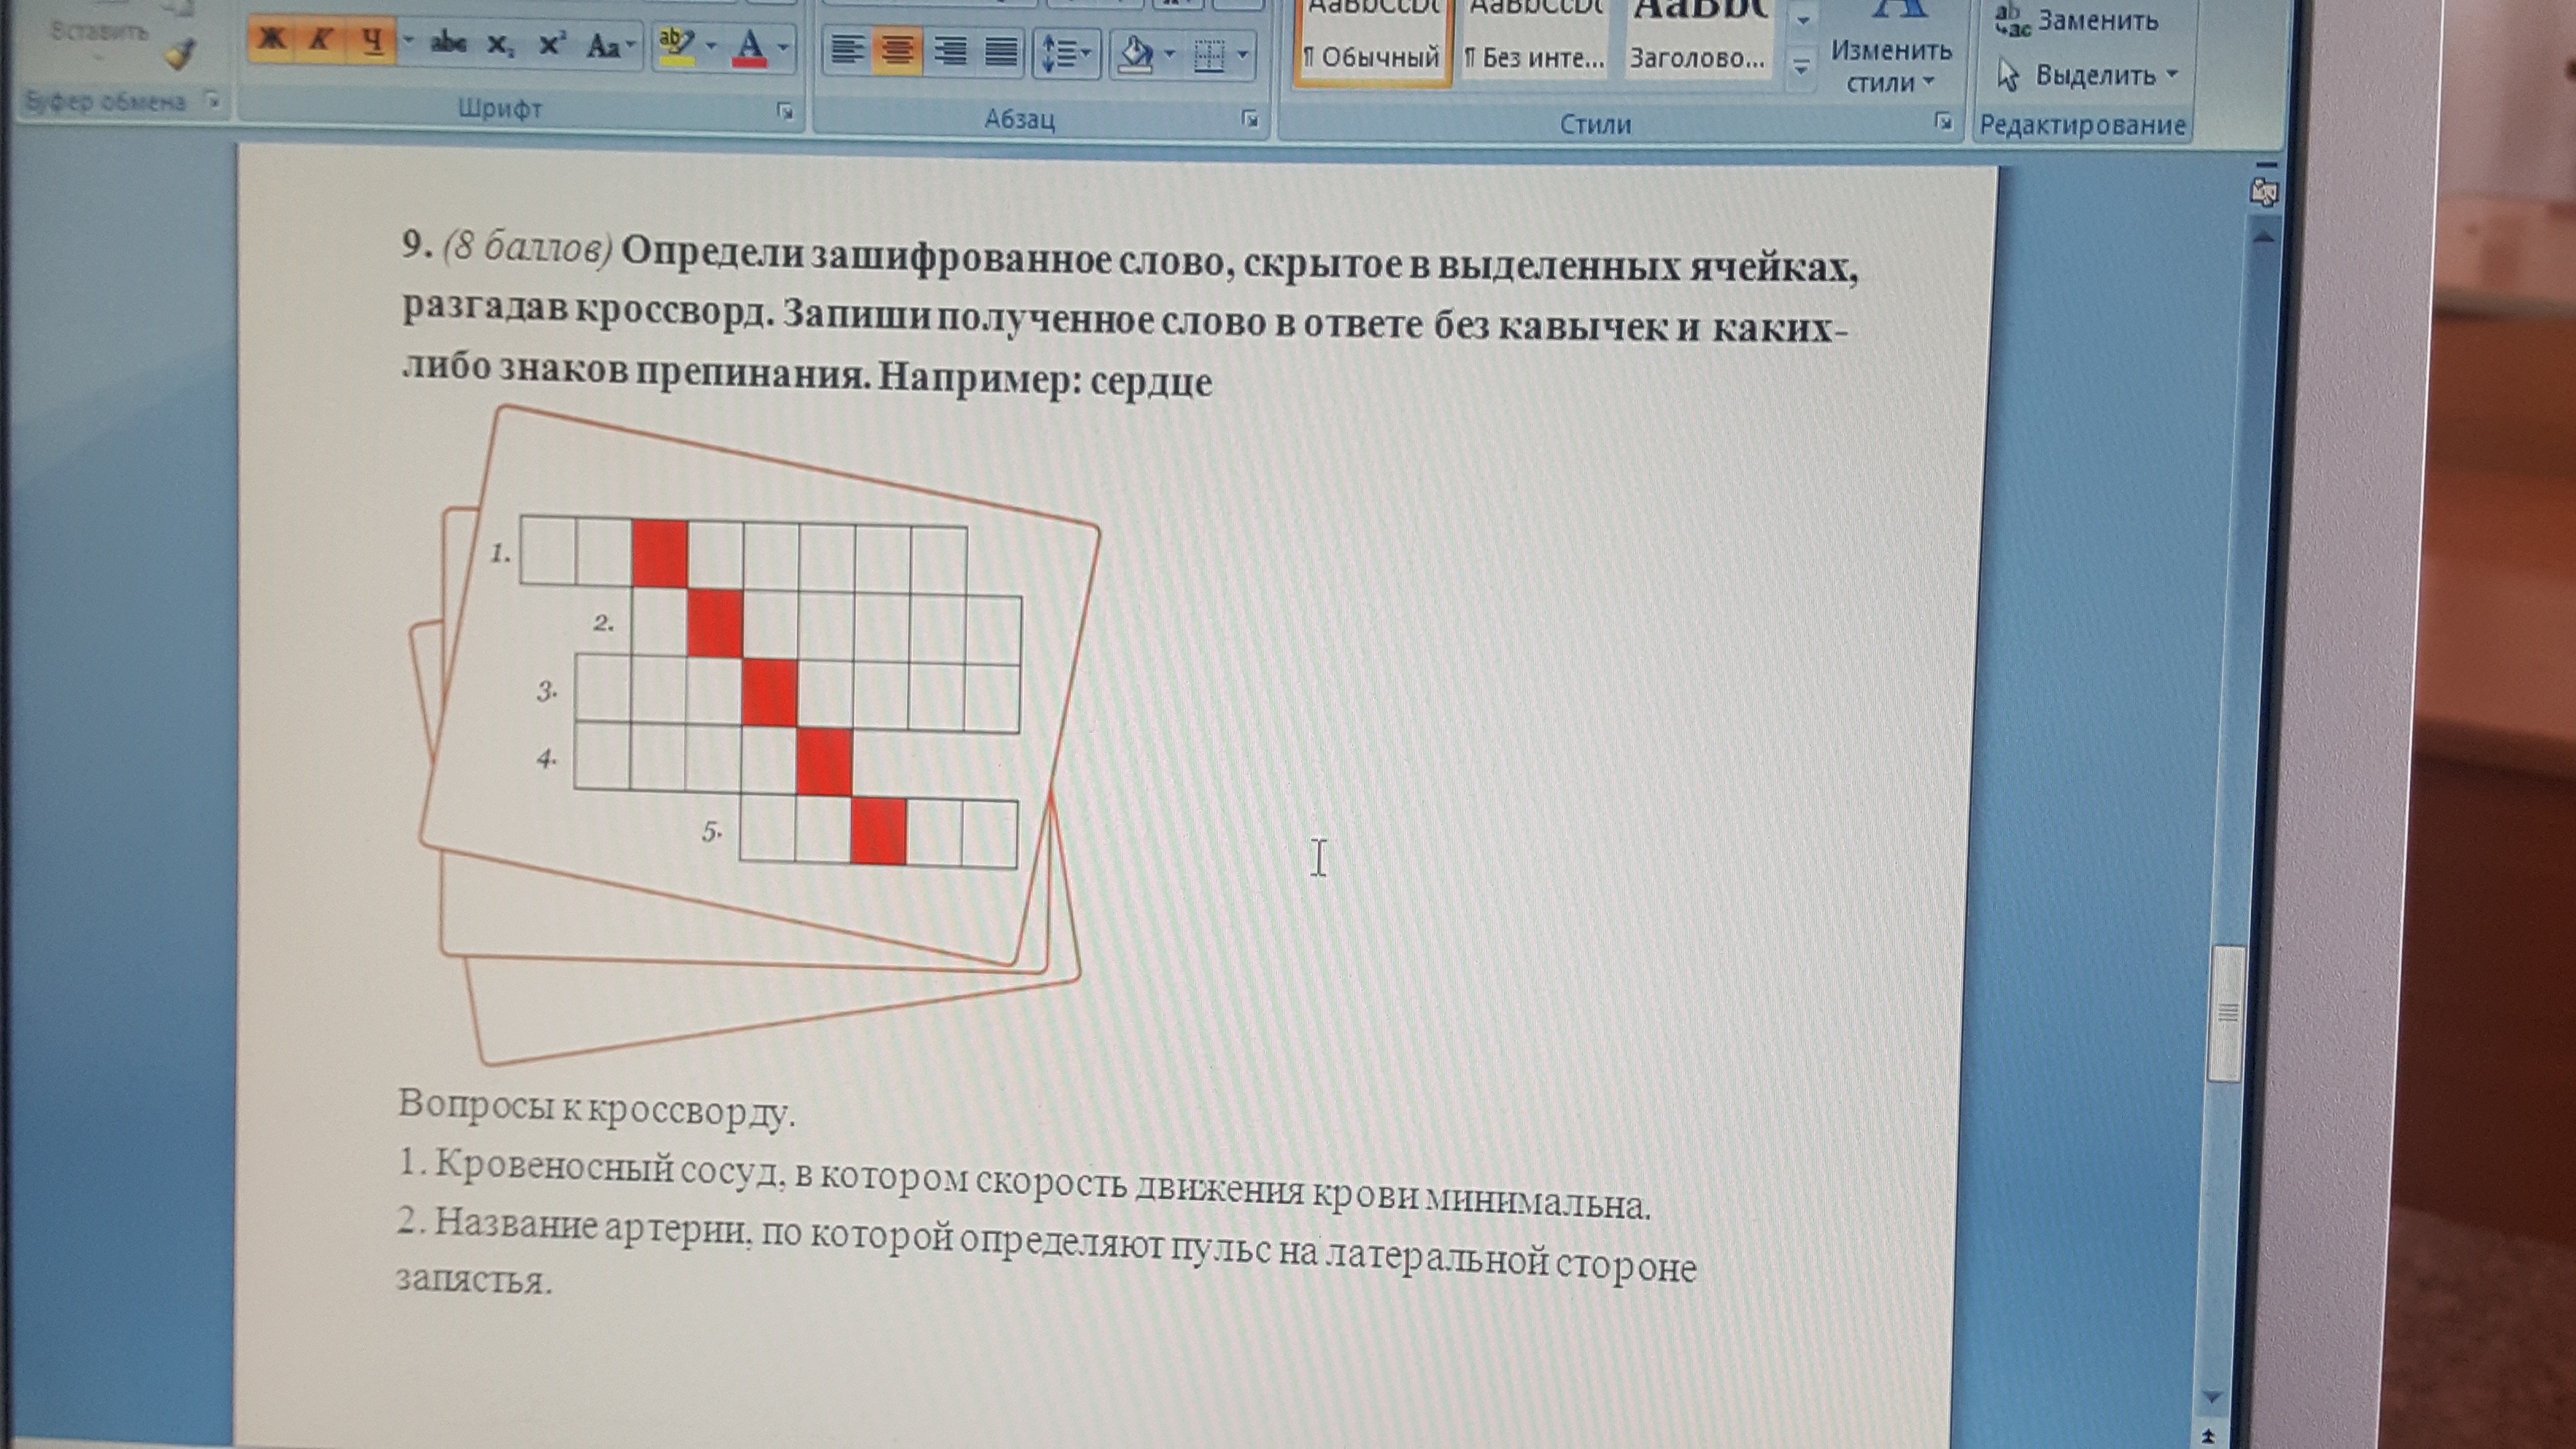Screen dimensions: 2576x1449
Task: Open Change Case (Aa) menu
Action: tap(610, 46)
